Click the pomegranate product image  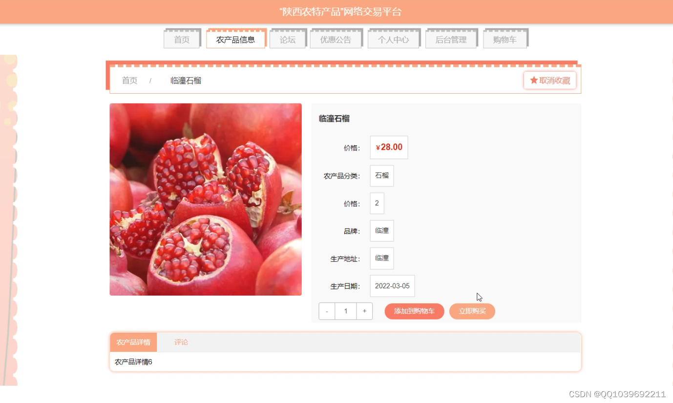click(x=206, y=199)
